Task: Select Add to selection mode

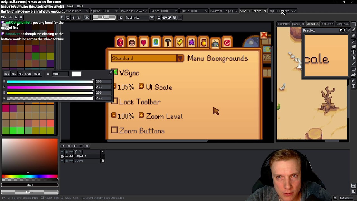Action: [68, 18]
